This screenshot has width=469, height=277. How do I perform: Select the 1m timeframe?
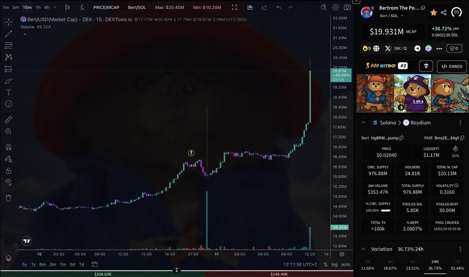[x=5, y=7]
